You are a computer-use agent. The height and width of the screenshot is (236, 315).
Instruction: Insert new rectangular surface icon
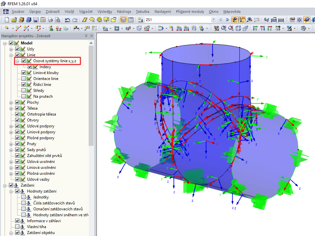click(105, 28)
